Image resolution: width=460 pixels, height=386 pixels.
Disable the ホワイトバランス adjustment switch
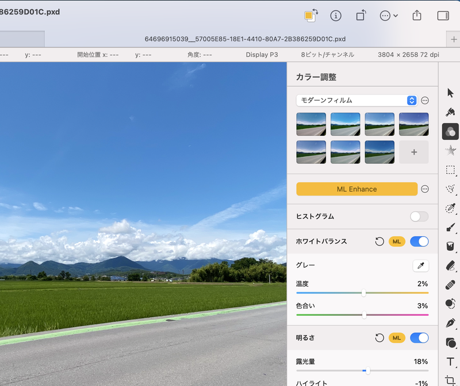(x=419, y=242)
